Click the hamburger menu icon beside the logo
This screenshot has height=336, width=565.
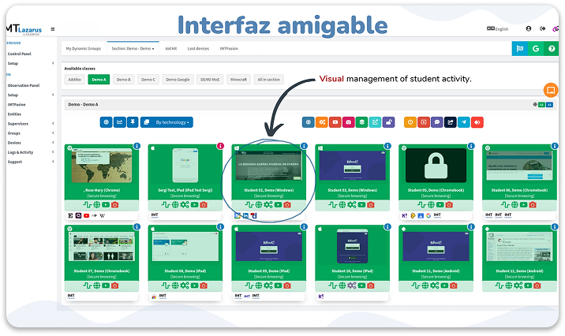point(53,29)
